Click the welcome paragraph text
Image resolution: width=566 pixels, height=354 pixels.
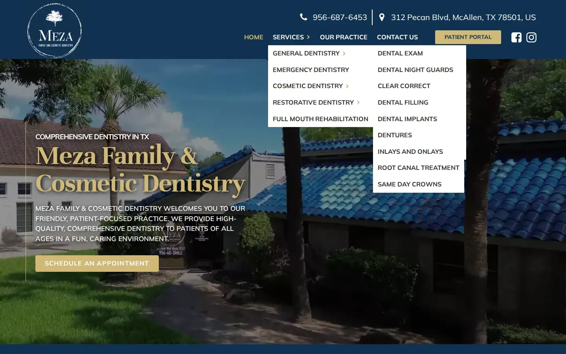(140, 223)
